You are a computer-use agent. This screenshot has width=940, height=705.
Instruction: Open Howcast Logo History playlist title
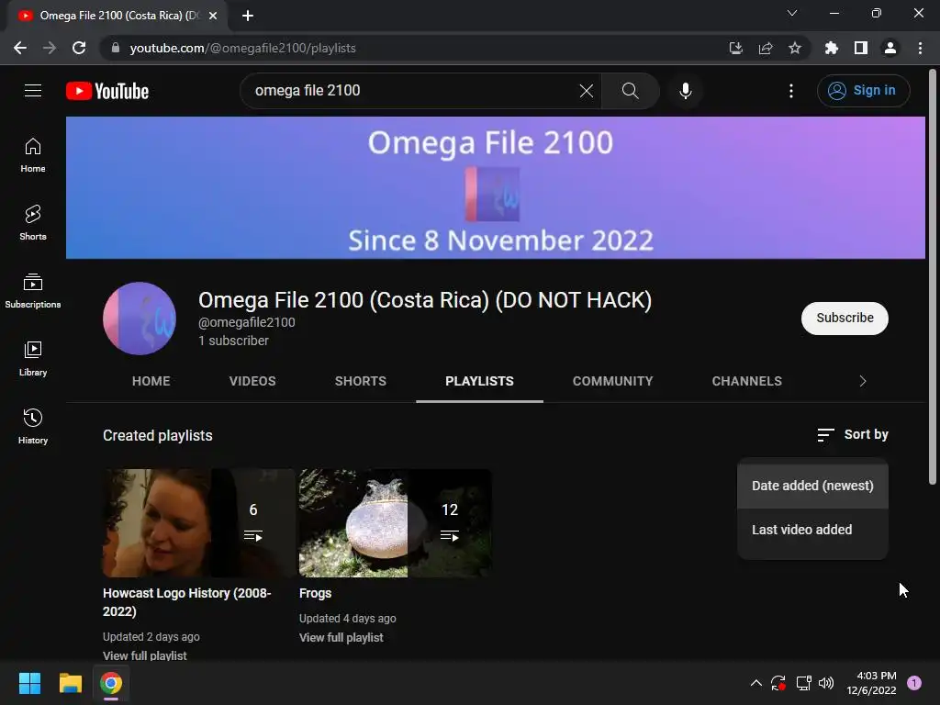pos(187,602)
